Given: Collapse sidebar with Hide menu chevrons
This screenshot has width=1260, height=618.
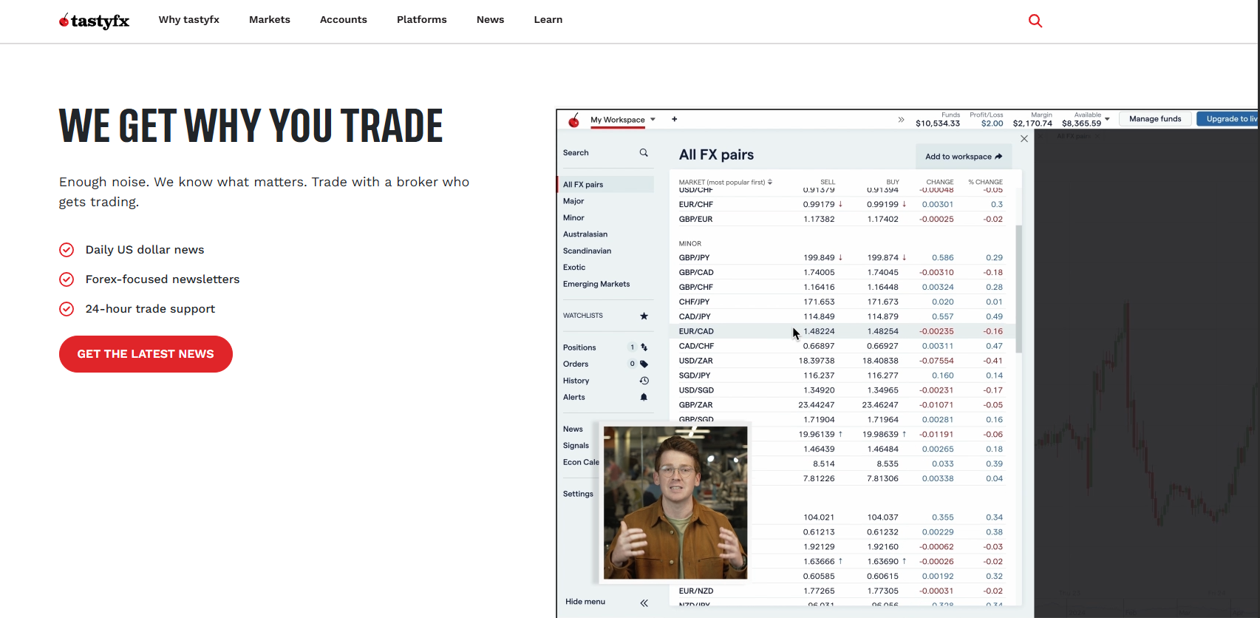Looking at the screenshot, I should [x=644, y=602].
